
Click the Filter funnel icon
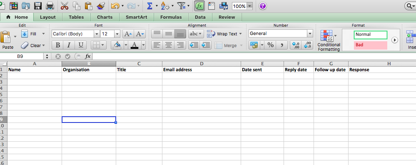click(182, 5)
